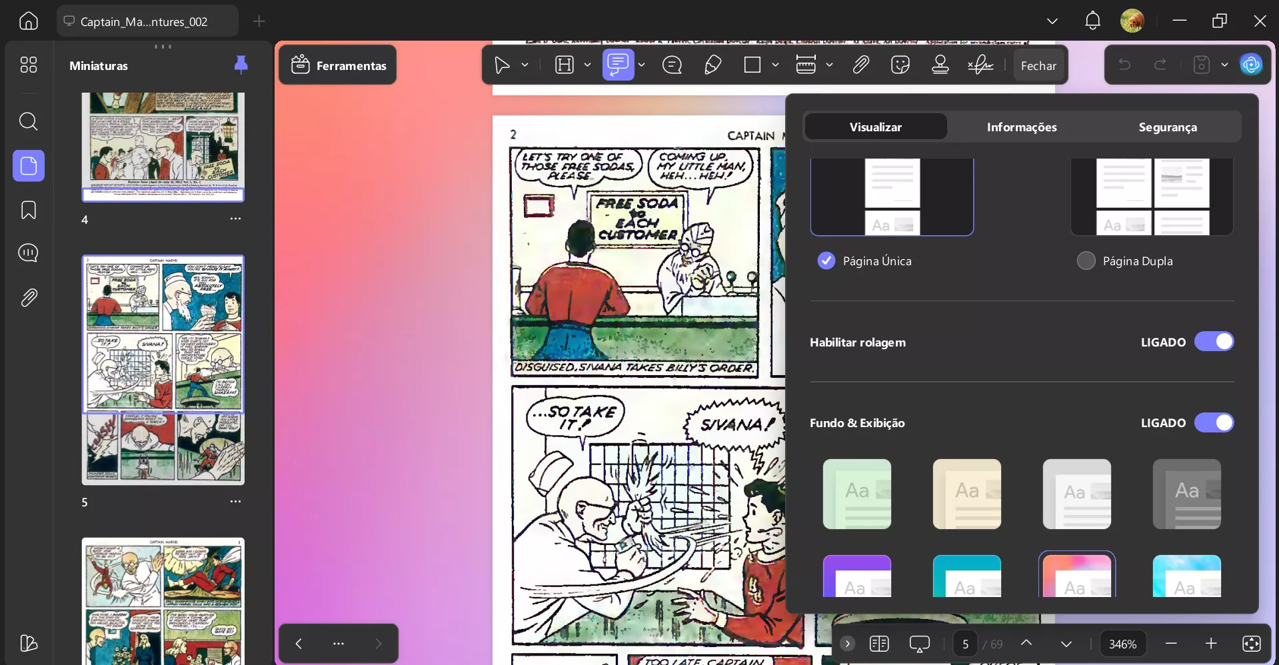Click the save icon
Screen dimensions: 1279x665
[x=1201, y=65]
